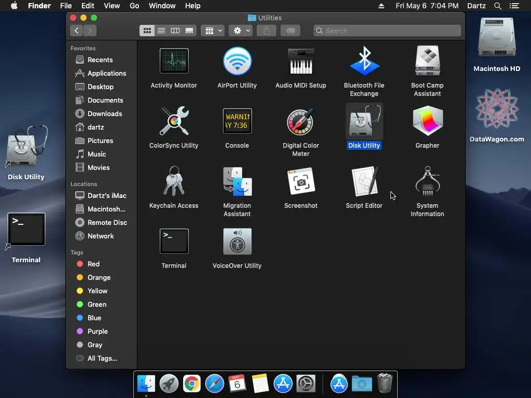Image resolution: width=531 pixels, height=398 pixels.
Task: Switch to icon view
Action: (147, 31)
